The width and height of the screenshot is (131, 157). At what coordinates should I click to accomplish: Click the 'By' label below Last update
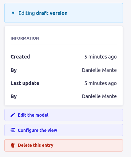point(14,97)
